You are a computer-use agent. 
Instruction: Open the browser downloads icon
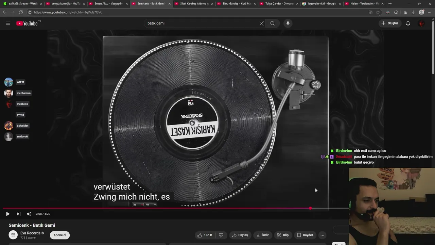pos(413,12)
